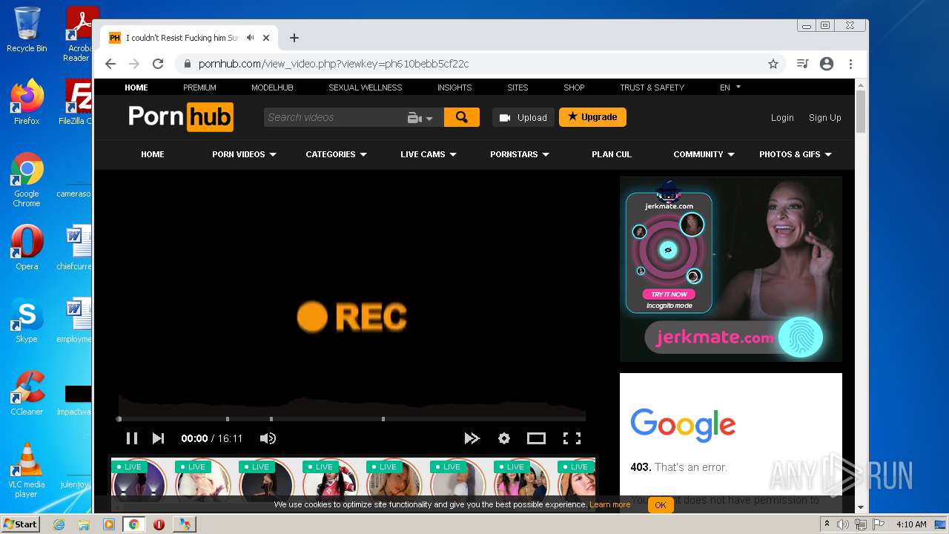The image size is (949, 534).
Task: Mute the tab via its speaker icon
Action: click(x=251, y=38)
